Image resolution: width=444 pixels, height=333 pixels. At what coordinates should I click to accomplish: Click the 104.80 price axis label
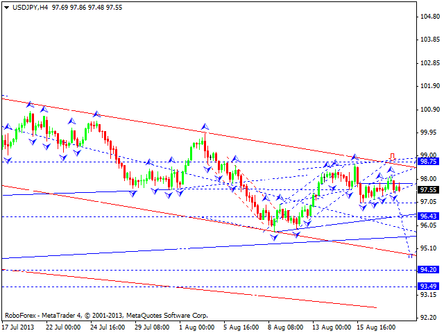click(429, 17)
